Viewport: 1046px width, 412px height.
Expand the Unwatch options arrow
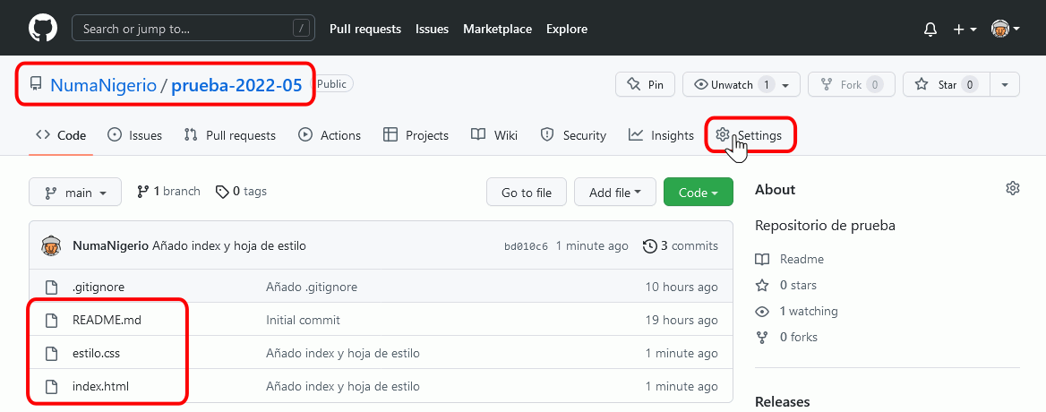[x=786, y=85]
